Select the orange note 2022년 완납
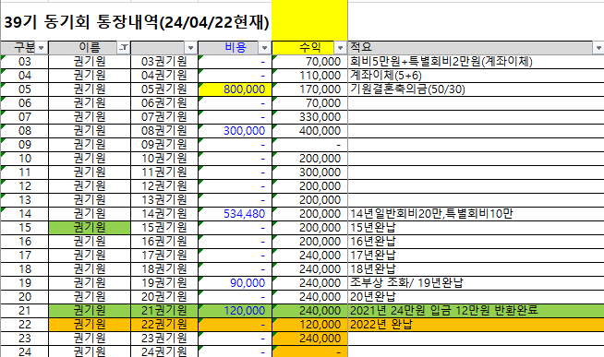 (476, 325)
